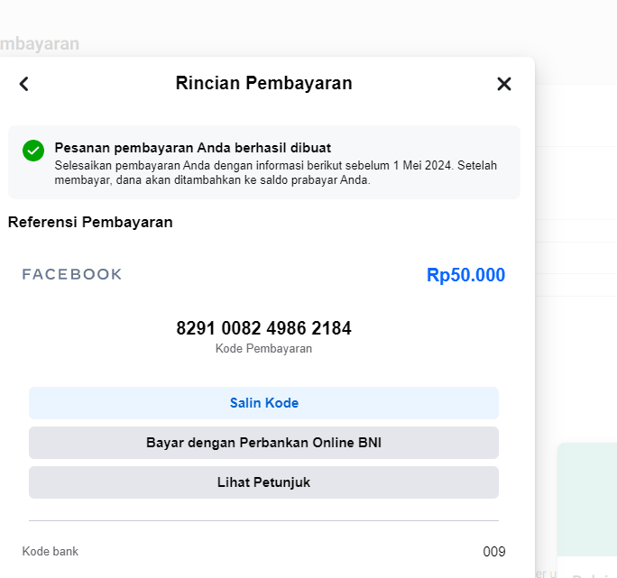The height and width of the screenshot is (578, 617).
Task: Click the Referensi Pembayaran heading
Action: point(90,222)
